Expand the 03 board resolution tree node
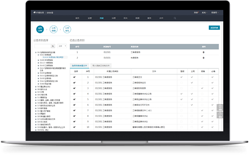The image size is (249, 155). coord(36,87)
